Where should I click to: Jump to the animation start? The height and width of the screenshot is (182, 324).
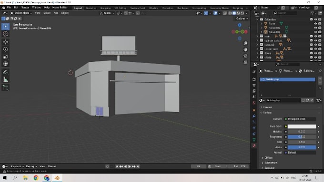coord(117,166)
